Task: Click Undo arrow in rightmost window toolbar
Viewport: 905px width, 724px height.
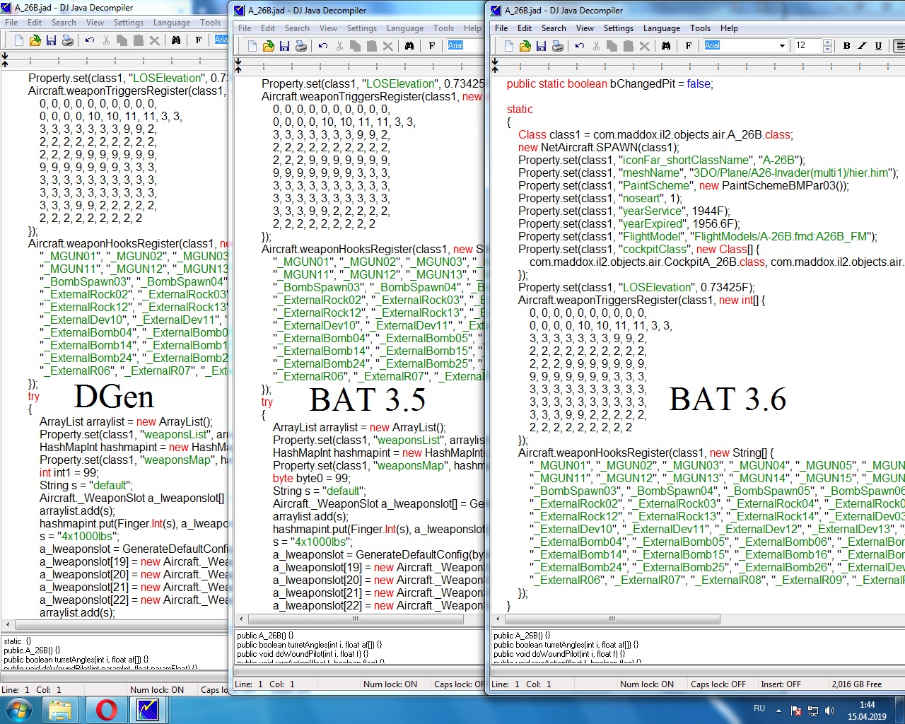Action: point(580,46)
